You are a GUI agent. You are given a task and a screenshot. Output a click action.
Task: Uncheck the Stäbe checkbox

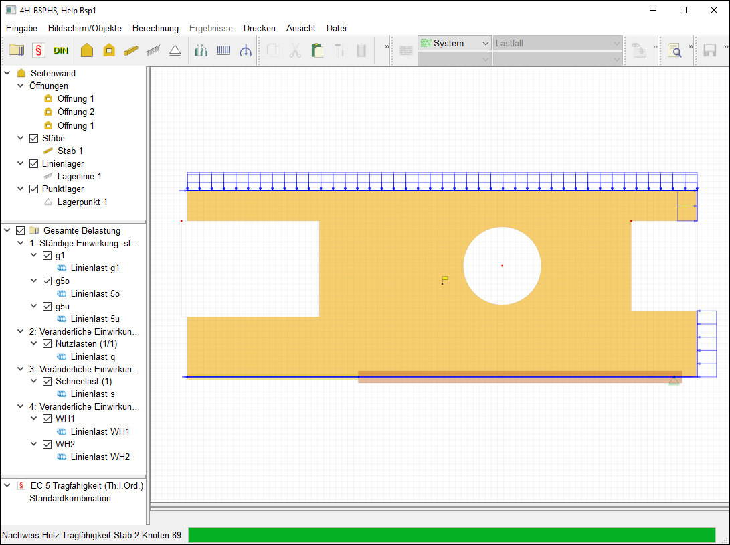[34, 138]
